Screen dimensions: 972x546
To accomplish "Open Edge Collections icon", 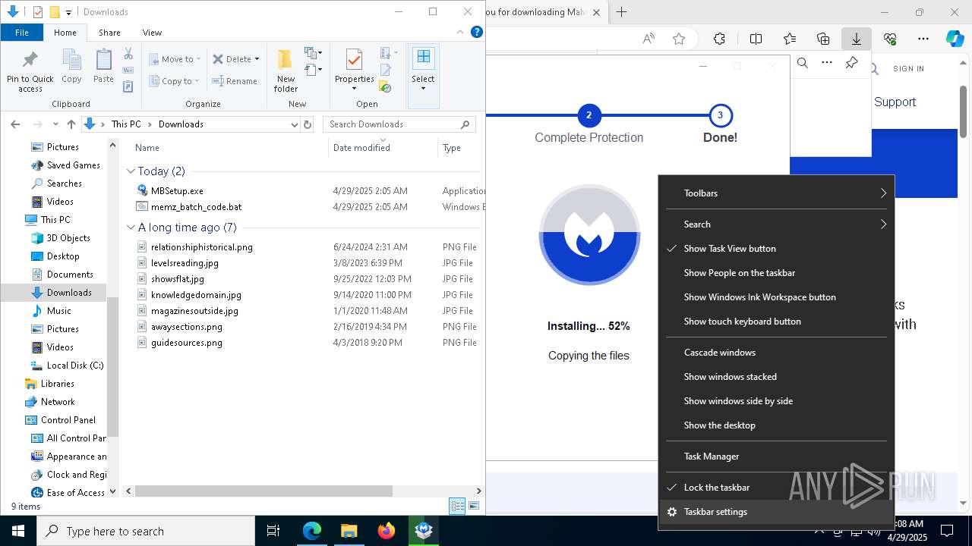I will [823, 39].
